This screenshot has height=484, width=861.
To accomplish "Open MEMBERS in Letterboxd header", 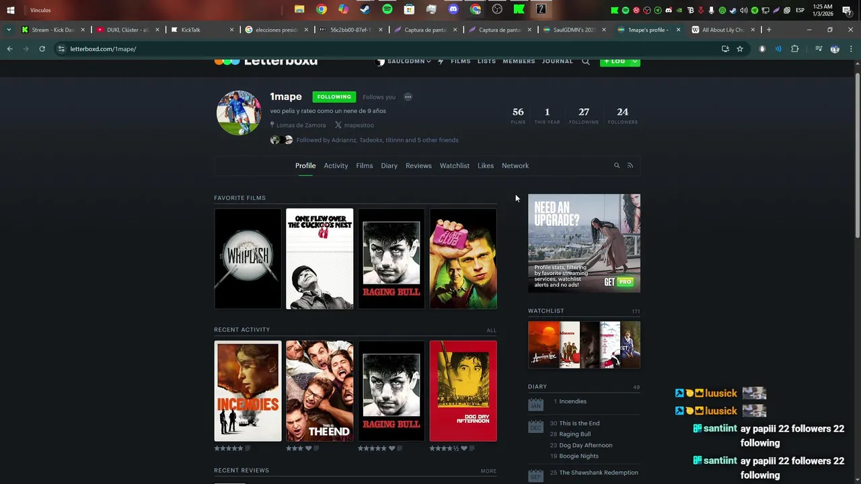I will tap(519, 61).
